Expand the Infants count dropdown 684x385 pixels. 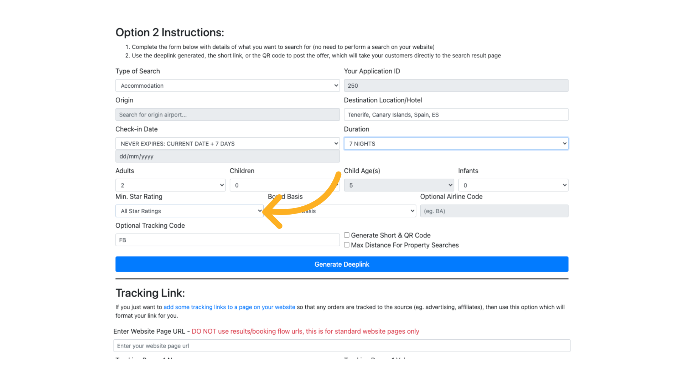tap(513, 185)
